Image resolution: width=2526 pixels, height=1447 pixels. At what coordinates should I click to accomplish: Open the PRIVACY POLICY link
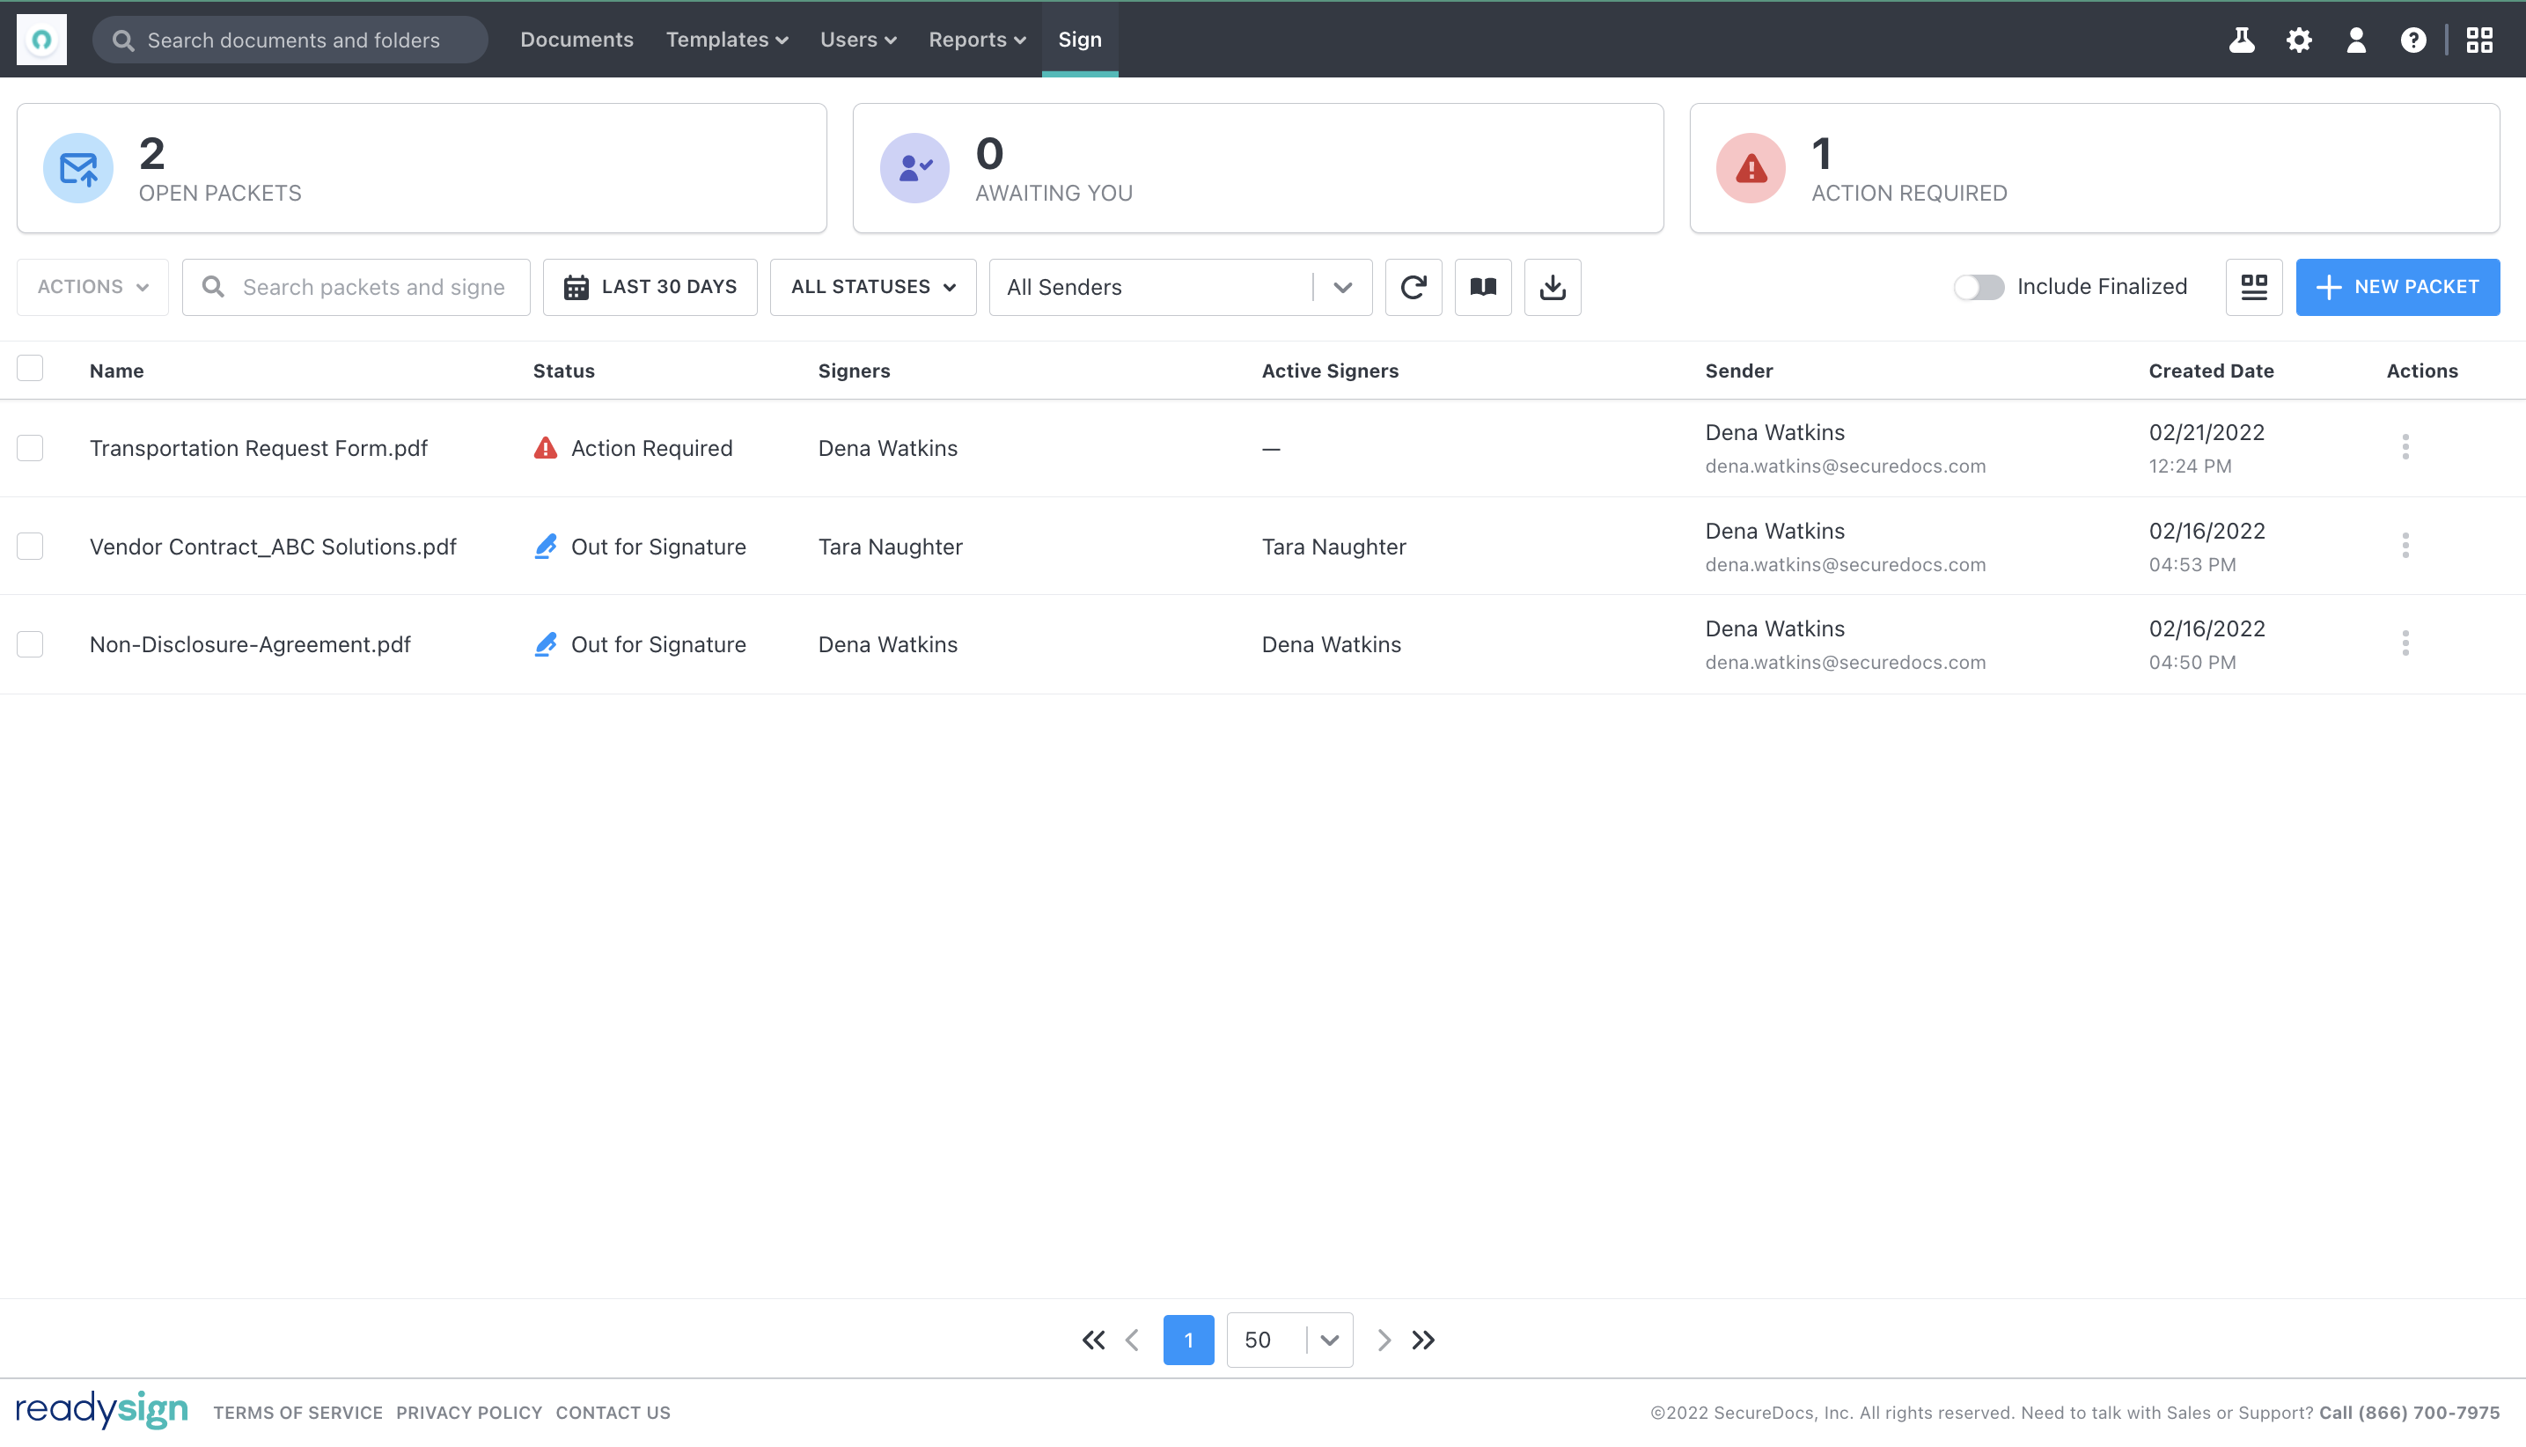click(469, 1412)
